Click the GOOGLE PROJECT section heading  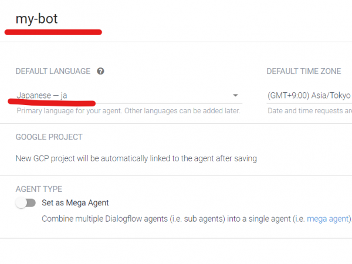pyautogui.click(x=49, y=137)
